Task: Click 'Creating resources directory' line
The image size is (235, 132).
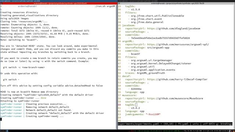Action: 19,12
